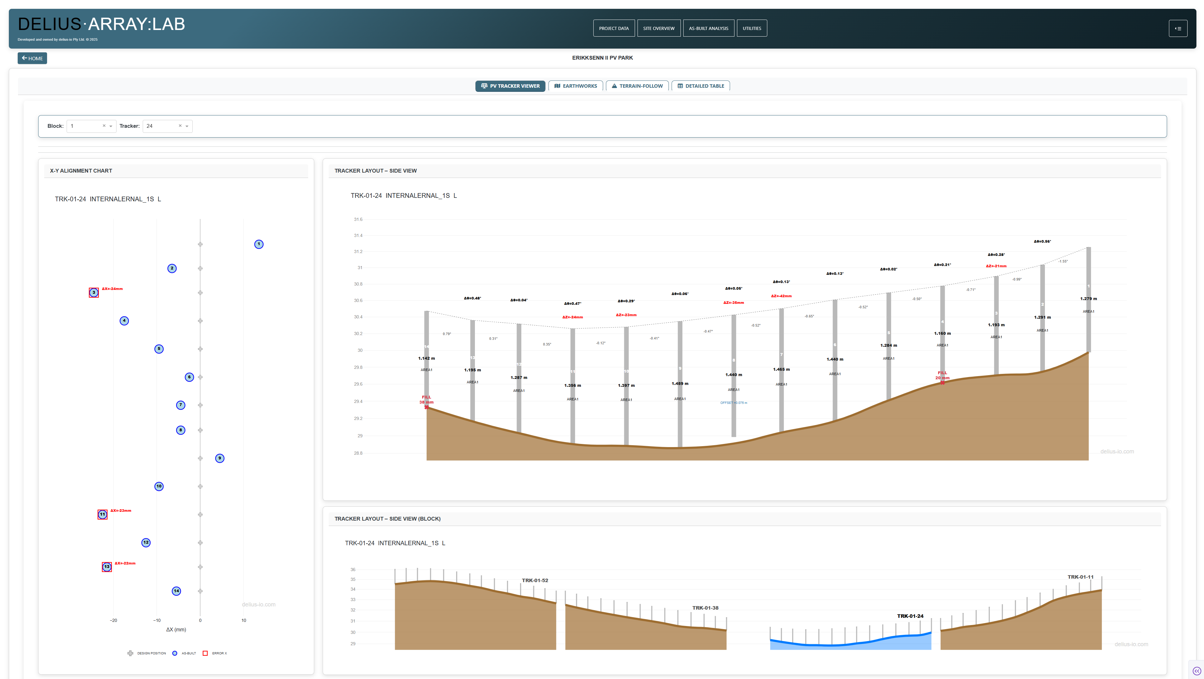Screen dimensions: 1204x679
Task: Select as-built point 4 marker
Action: point(124,321)
